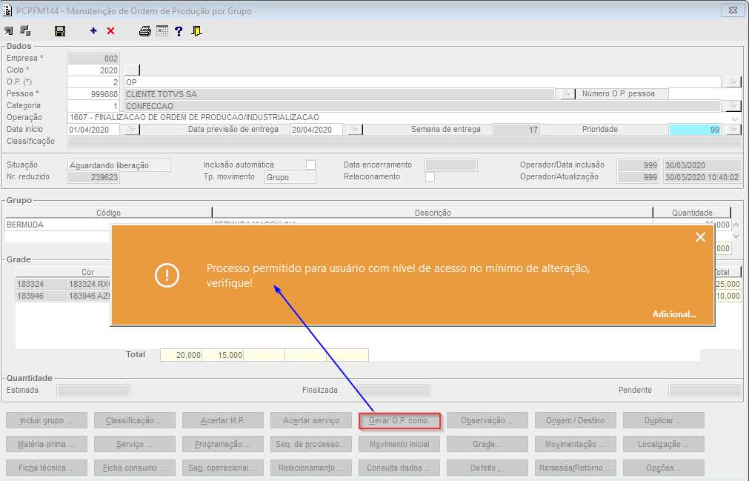The width and height of the screenshot is (749, 481).
Task: Click the lookup button beside Ciclo field
Action: (133, 70)
